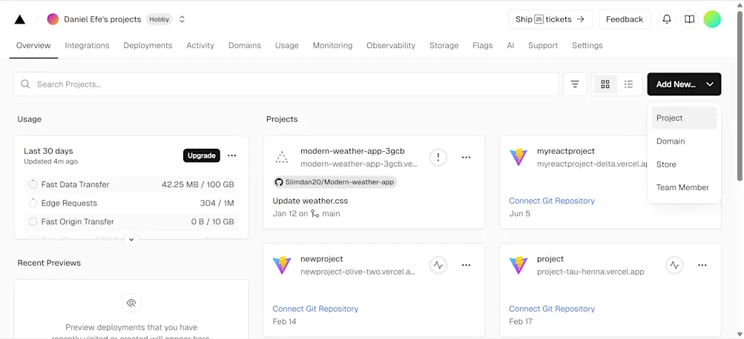The height and width of the screenshot is (339, 744).
Task: Click Connect Git Repository under newproject
Action: click(315, 309)
